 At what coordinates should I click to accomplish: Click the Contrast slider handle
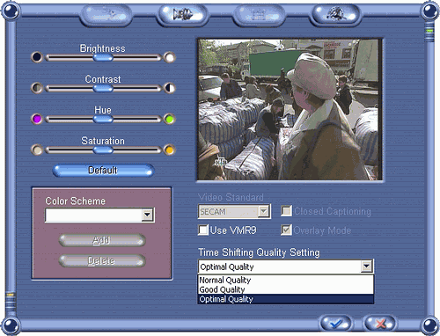click(103, 88)
